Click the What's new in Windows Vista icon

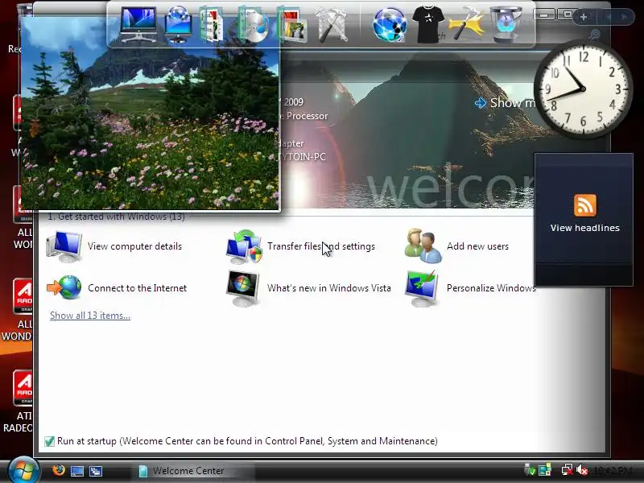pyautogui.click(x=243, y=288)
